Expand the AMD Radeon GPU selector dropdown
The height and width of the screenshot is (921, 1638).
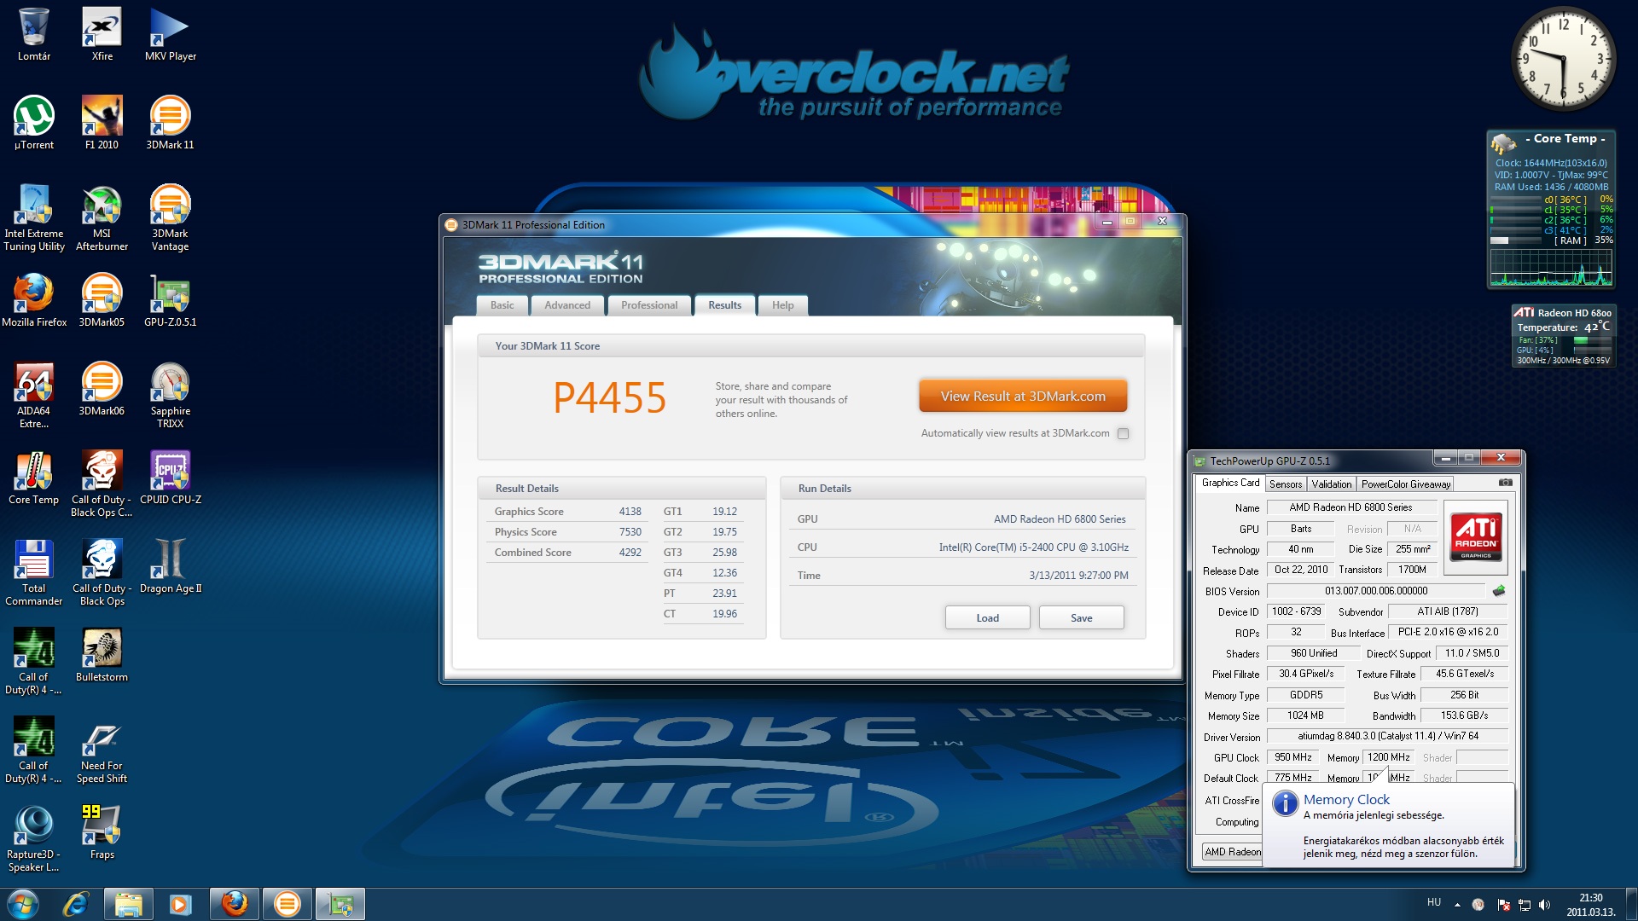click(x=1232, y=852)
